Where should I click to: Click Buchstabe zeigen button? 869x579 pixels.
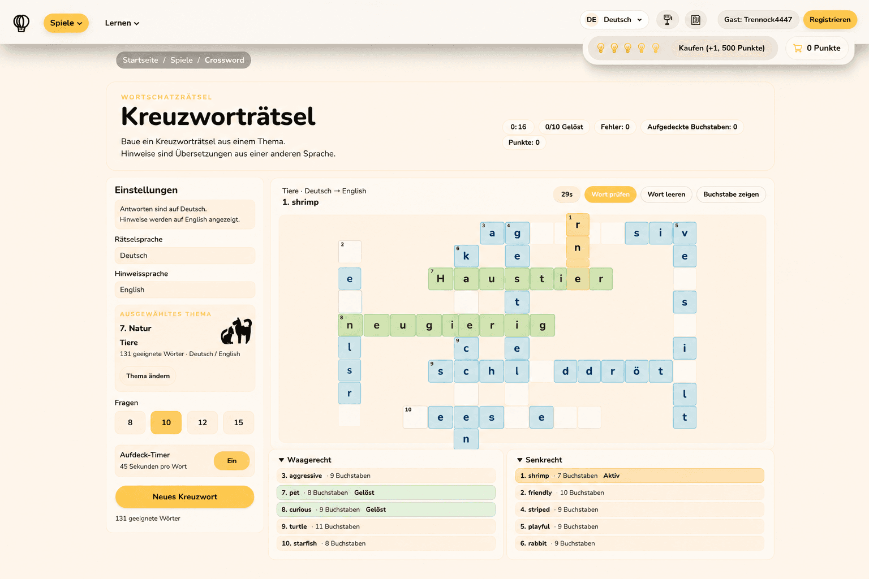point(731,195)
